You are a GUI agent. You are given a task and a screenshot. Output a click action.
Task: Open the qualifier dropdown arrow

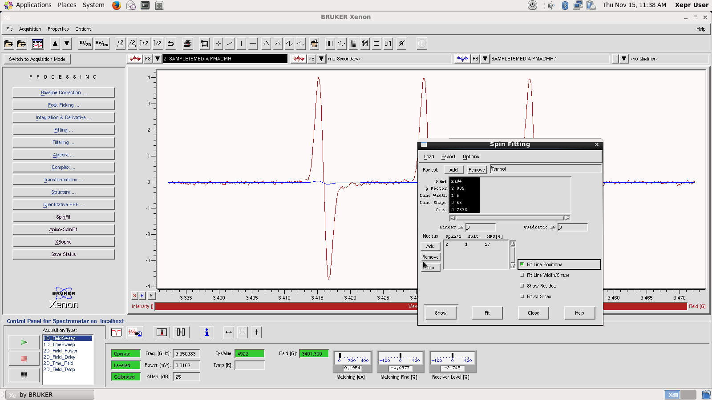pyautogui.click(x=624, y=59)
